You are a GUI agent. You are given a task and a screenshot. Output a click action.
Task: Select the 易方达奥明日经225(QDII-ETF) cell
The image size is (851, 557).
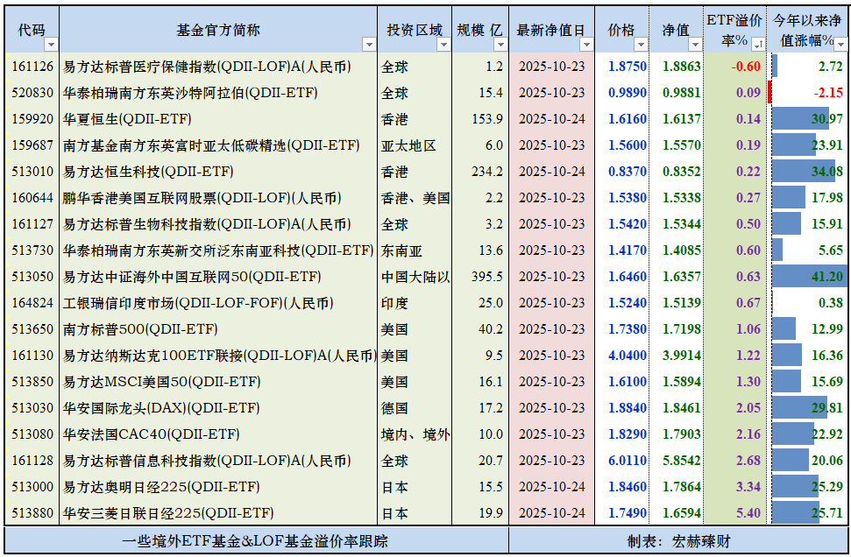coord(218,486)
